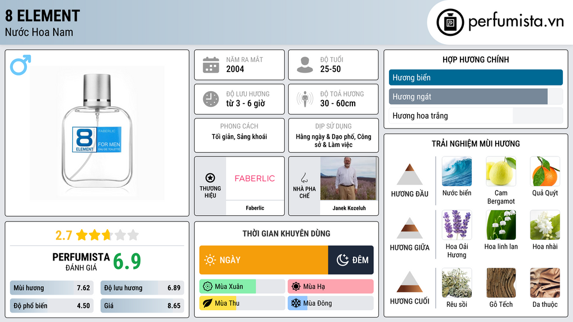Open the Gỗ Tếch teak wood image
This screenshot has height=322, width=573.
point(501,282)
